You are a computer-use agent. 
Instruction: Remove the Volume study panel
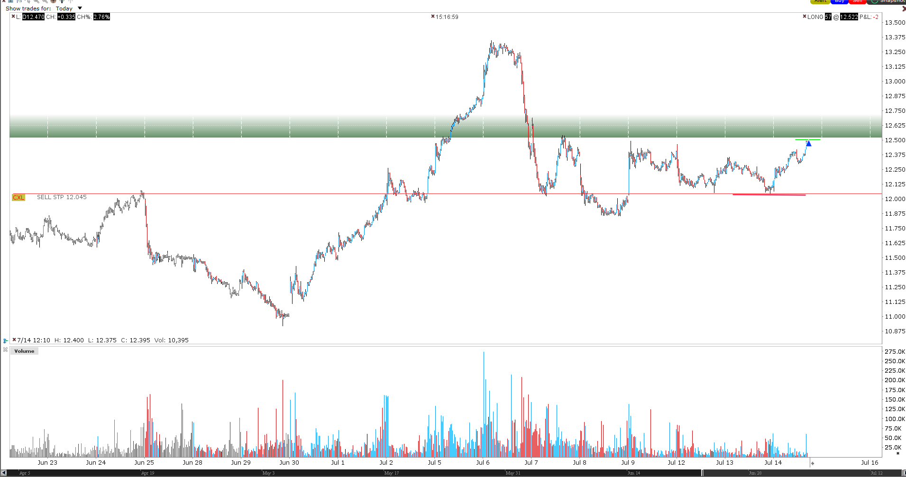(5, 350)
